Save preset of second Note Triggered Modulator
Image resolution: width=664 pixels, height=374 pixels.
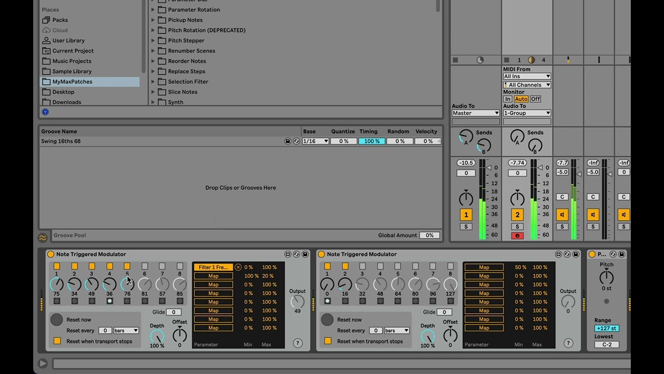click(576, 254)
